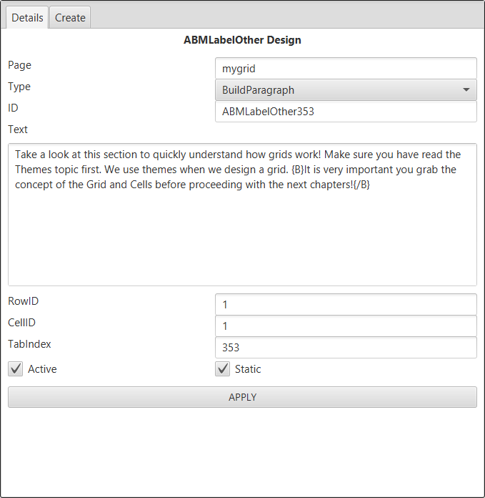Click inside the paragraph Text area
The image size is (485, 498).
243,215
